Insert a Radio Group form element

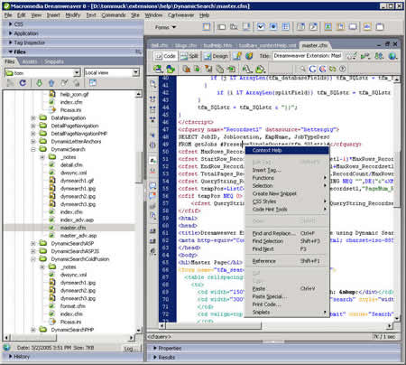(285, 27)
